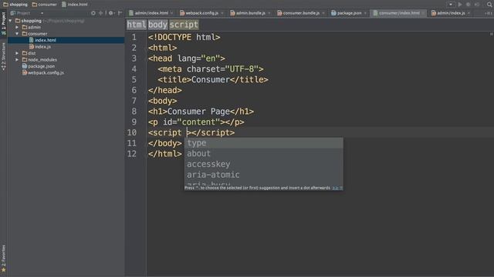
Task: Close the package.json tab
Action: (x=365, y=13)
